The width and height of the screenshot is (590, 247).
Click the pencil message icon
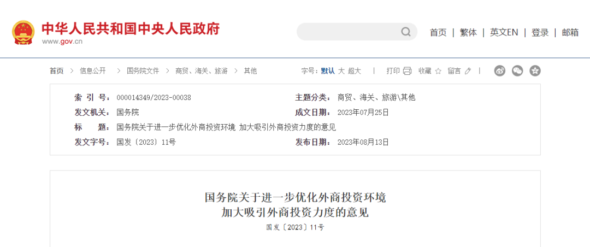pyautogui.click(x=468, y=71)
